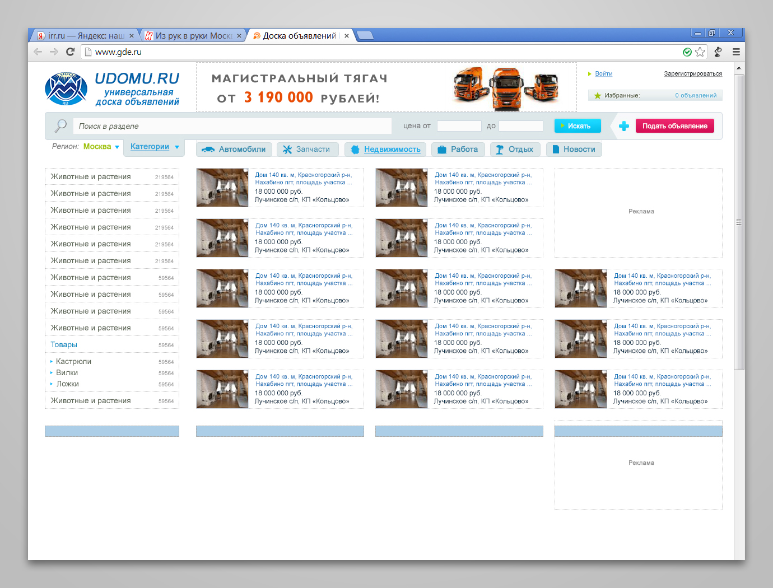This screenshot has height=588, width=773.
Task: Open a new browser tab
Action: 365,36
